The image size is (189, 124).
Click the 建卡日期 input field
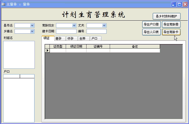(66, 31)
